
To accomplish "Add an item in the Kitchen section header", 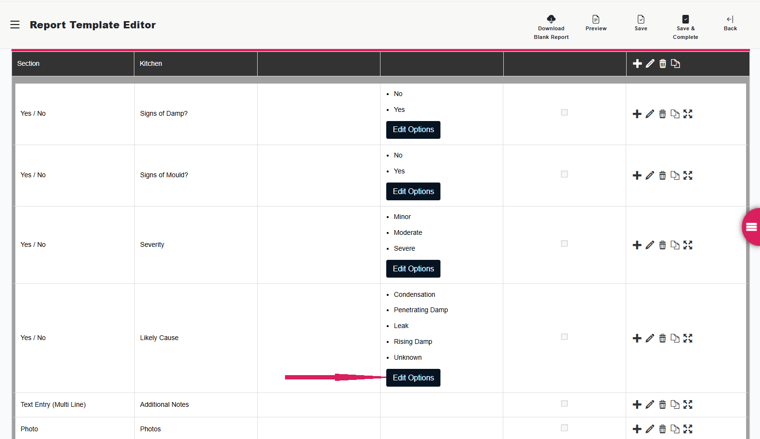I will click(x=637, y=63).
